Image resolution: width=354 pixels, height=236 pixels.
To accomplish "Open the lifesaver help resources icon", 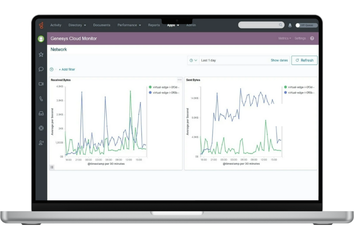I will coord(41,128).
